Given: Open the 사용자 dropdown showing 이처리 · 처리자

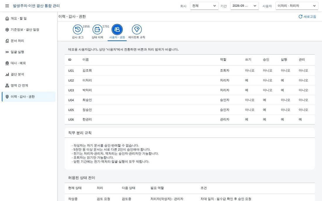Looking at the screenshot, I should coord(297,6).
